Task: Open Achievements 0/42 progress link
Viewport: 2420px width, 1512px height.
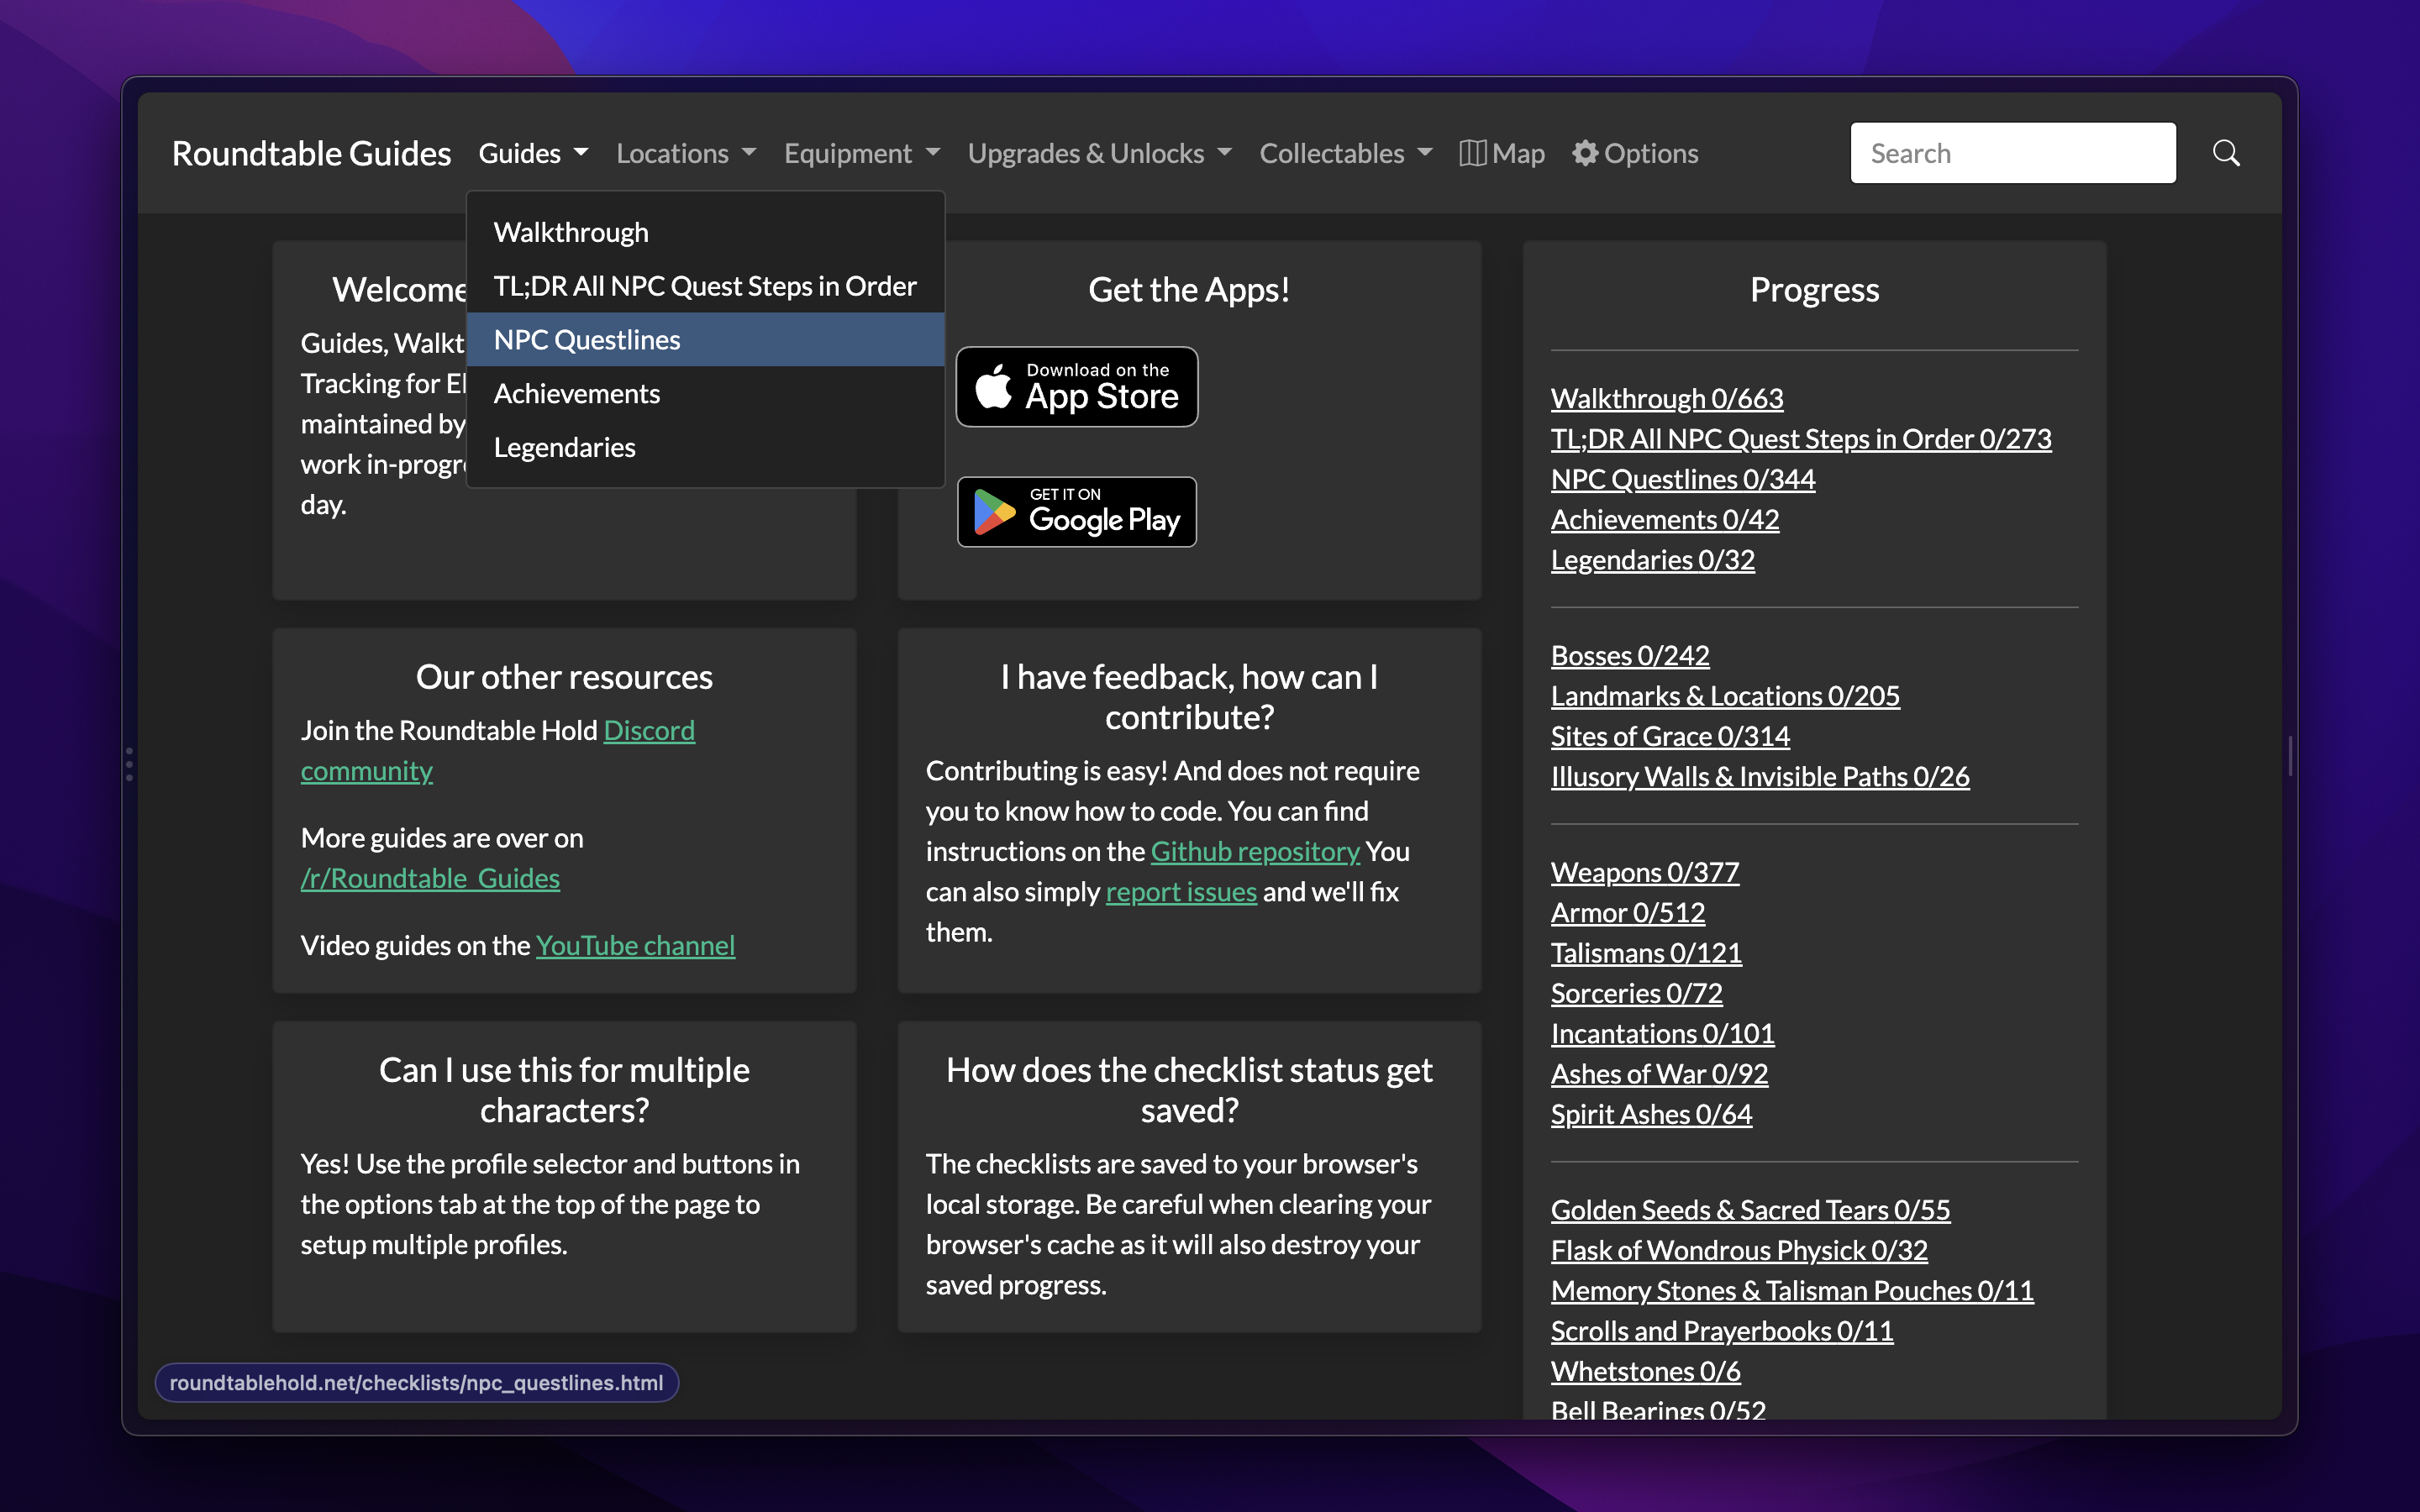Action: (x=1665, y=519)
